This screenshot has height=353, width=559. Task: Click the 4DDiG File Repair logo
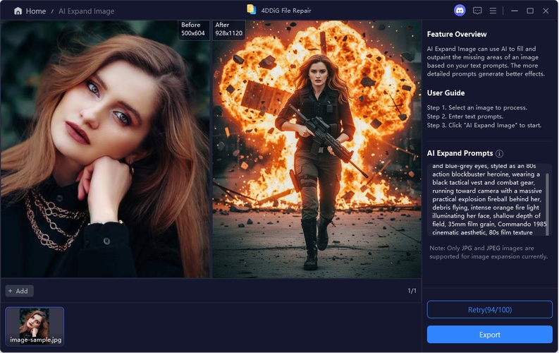pos(252,10)
